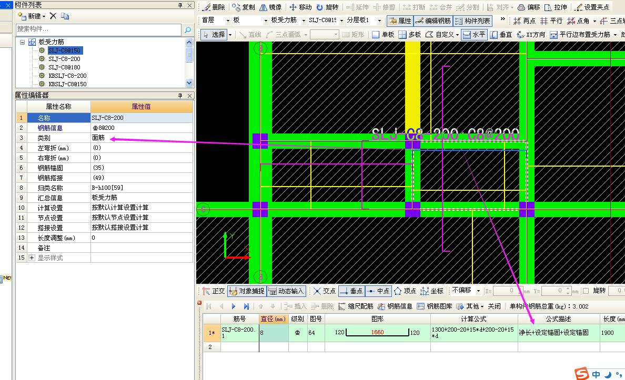The image size is (625, 380).
Task: Toggle 中点 (midpoint) snap
Action: tap(378, 291)
